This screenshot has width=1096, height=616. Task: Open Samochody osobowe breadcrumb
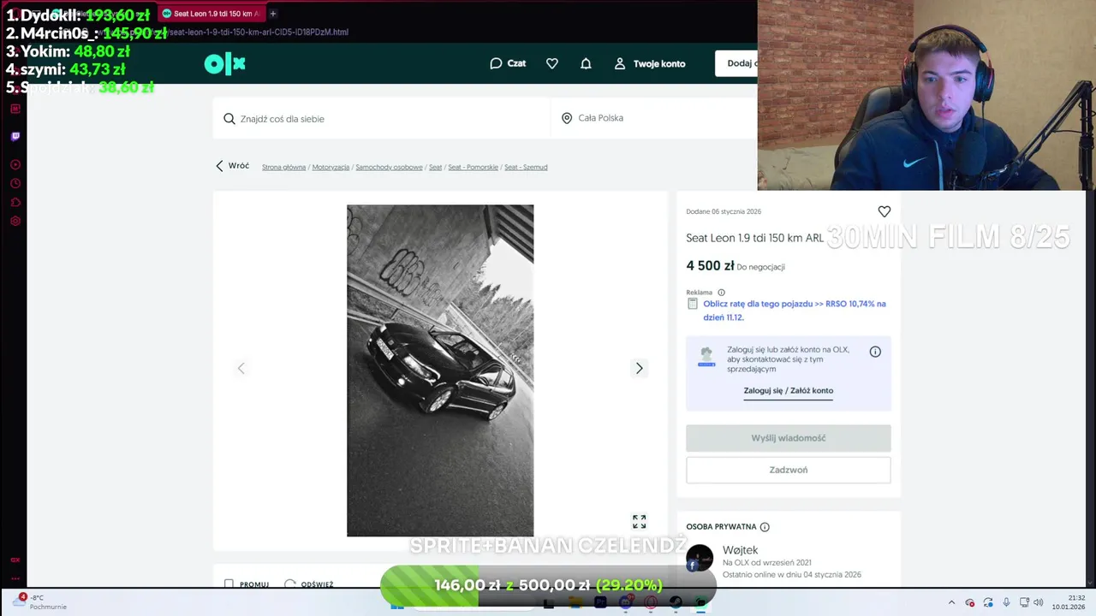389,167
